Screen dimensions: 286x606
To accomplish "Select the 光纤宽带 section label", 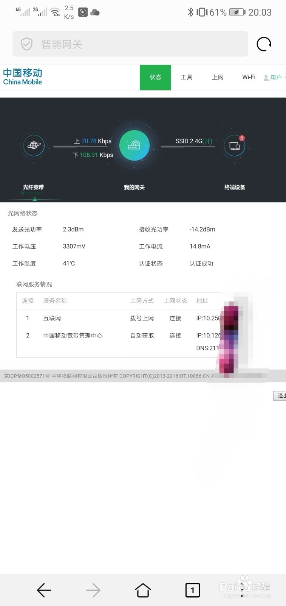I will pos(33,187).
